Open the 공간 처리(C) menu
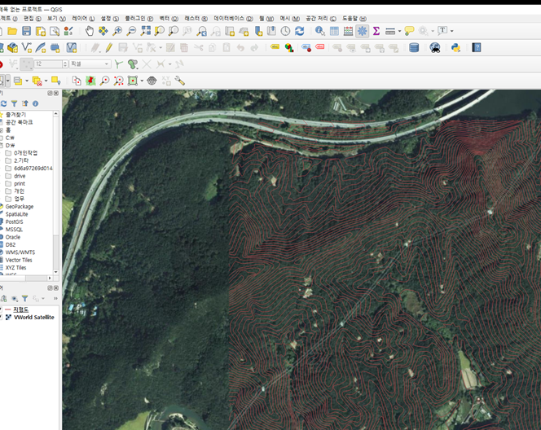 point(320,19)
